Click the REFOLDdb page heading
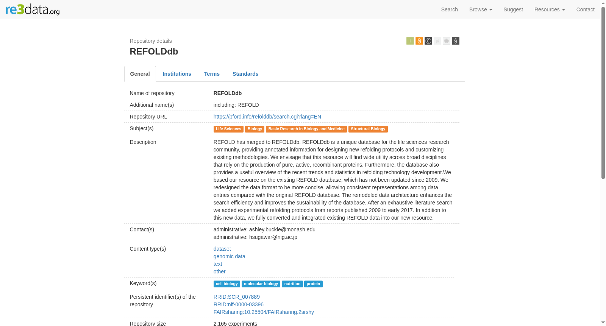Viewport: 606px width, 326px height. coord(154,51)
